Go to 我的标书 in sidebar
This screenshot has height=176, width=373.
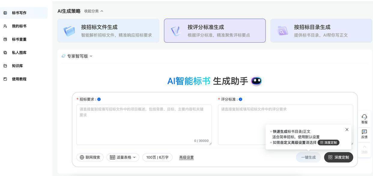tap(19, 26)
